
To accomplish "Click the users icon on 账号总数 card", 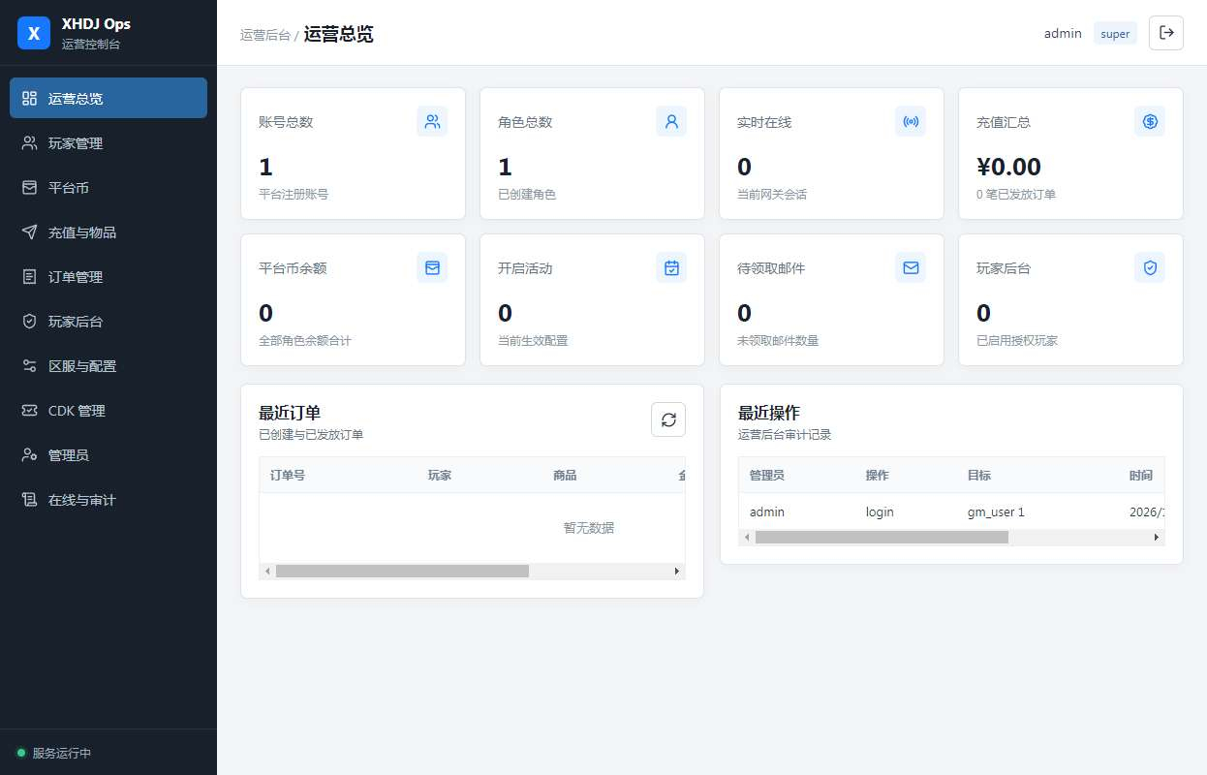I will click(432, 121).
